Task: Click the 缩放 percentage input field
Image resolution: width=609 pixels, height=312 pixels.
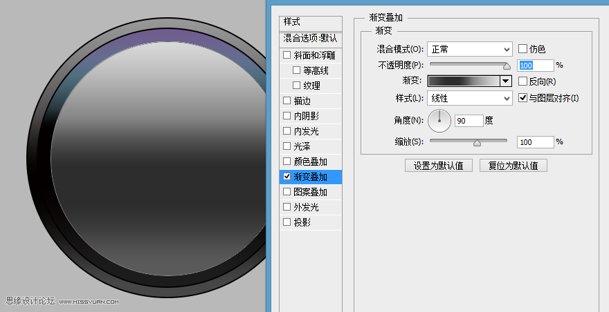Action: (x=535, y=142)
